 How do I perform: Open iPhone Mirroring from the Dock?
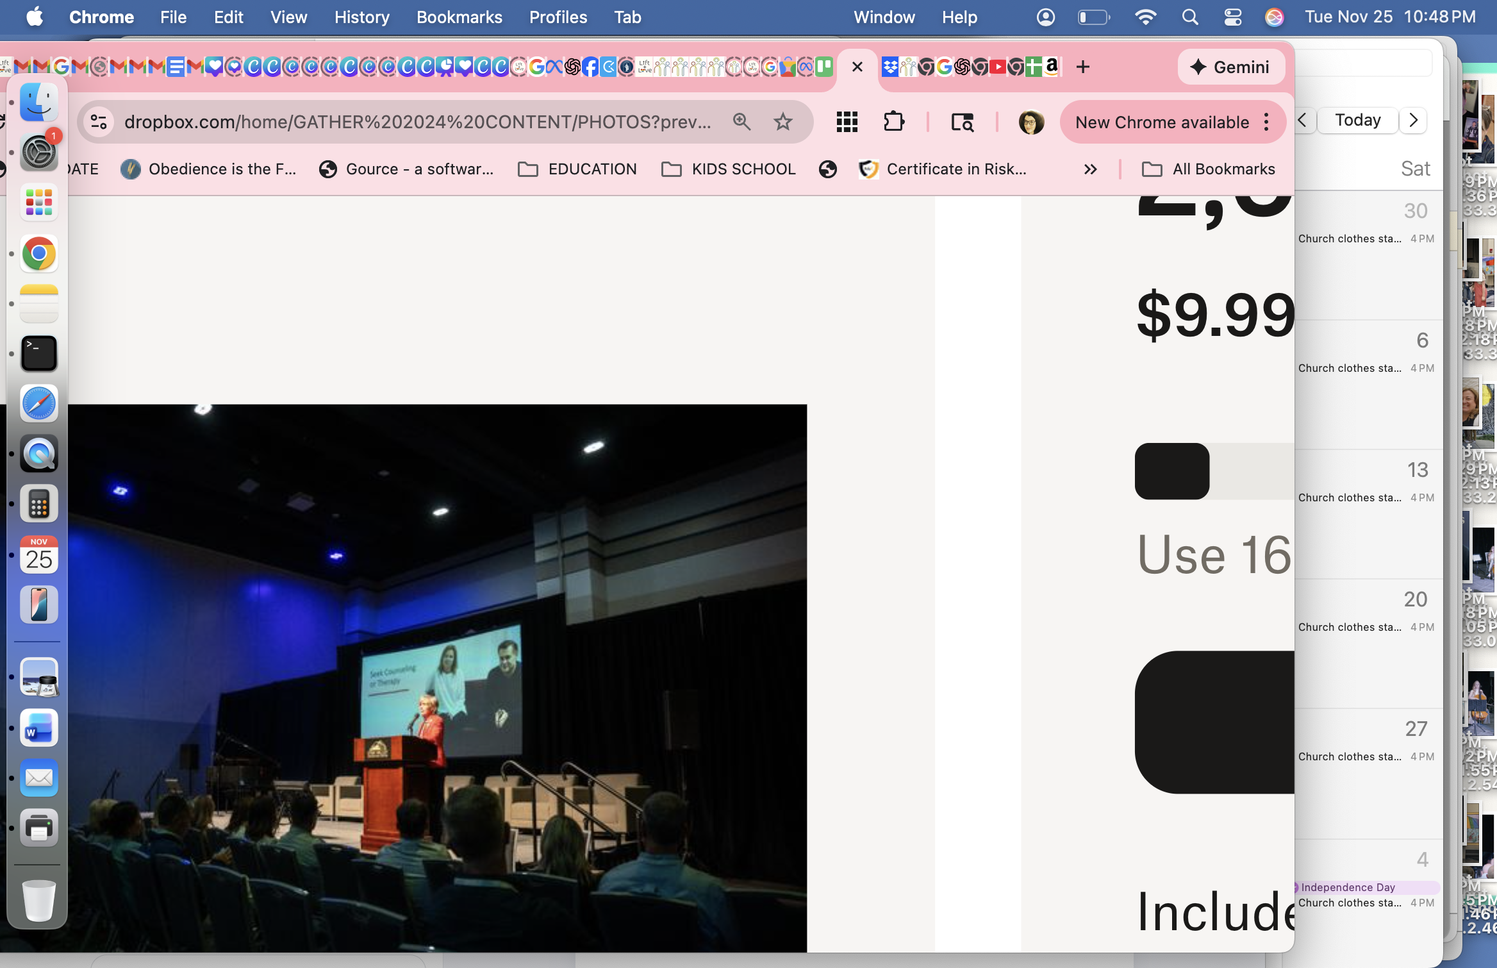pyautogui.click(x=39, y=605)
